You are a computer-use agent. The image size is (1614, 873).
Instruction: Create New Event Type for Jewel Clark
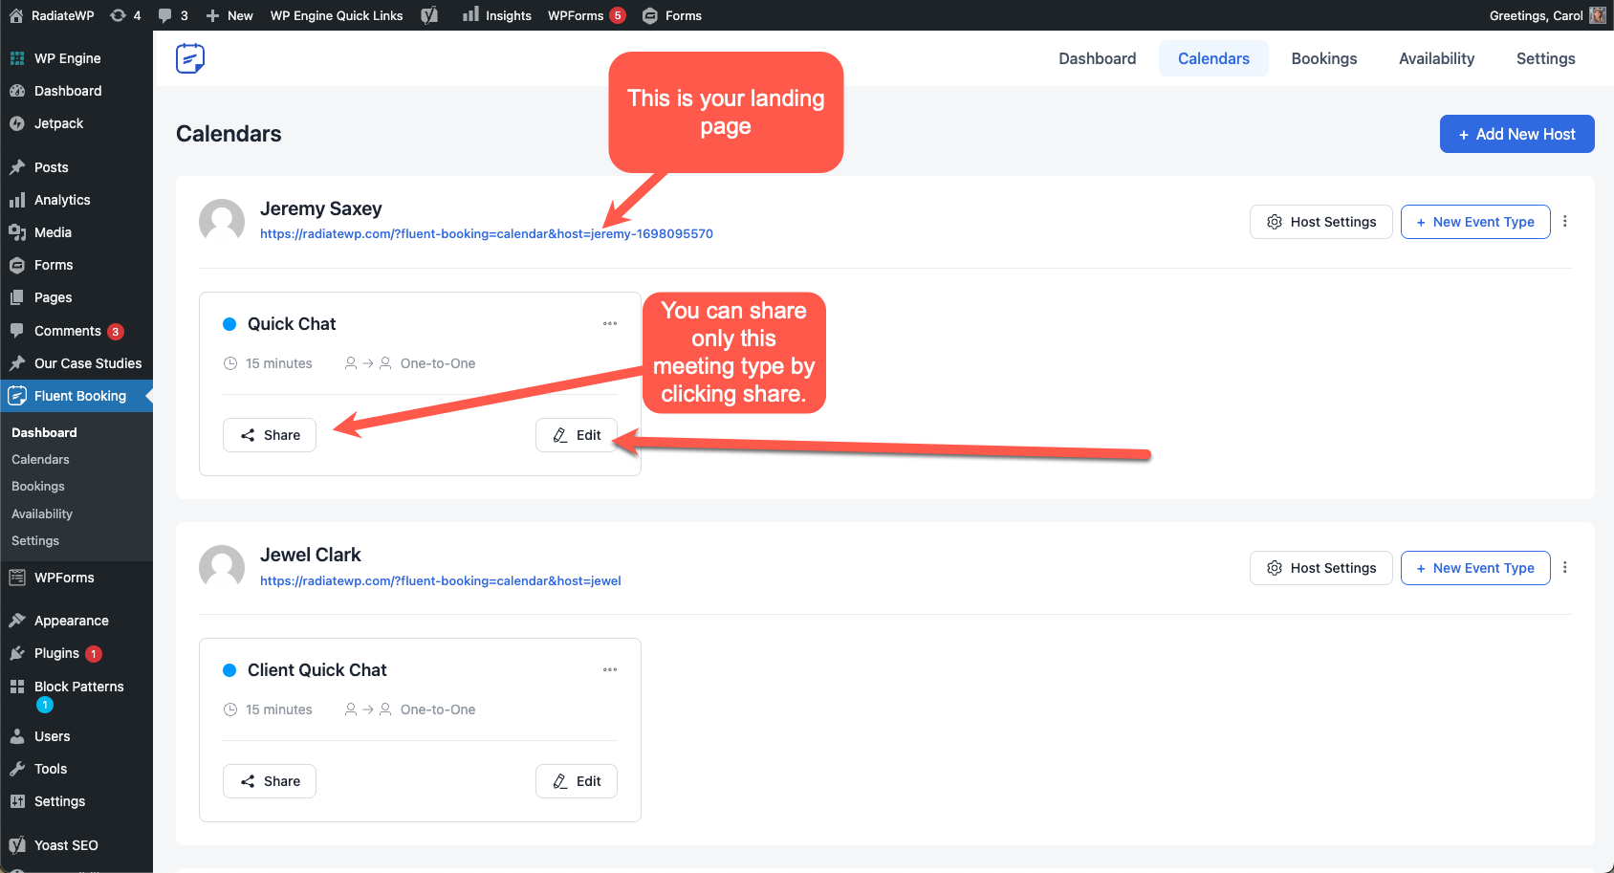[1475, 568]
